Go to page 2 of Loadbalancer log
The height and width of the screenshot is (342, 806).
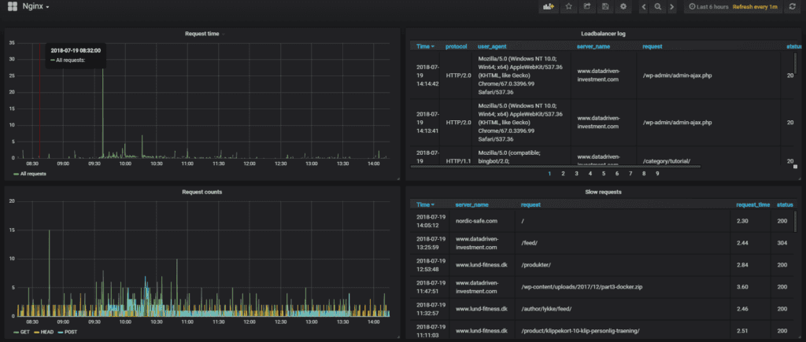[x=563, y=174]
